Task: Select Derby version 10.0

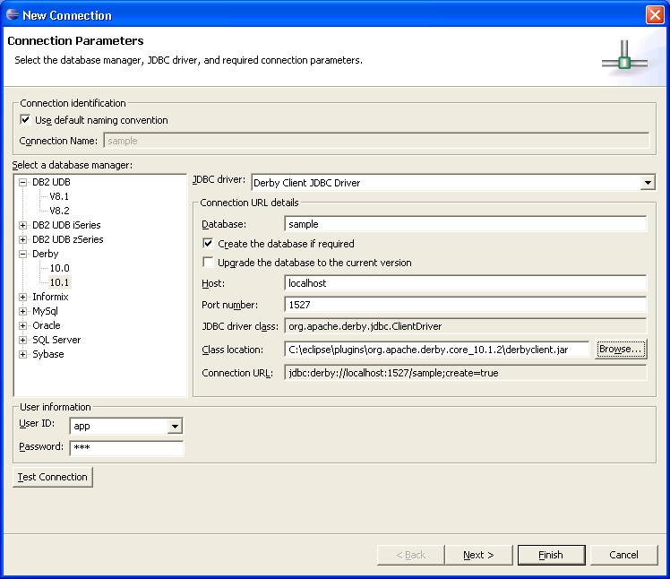Action: click(x=59, y=268)
